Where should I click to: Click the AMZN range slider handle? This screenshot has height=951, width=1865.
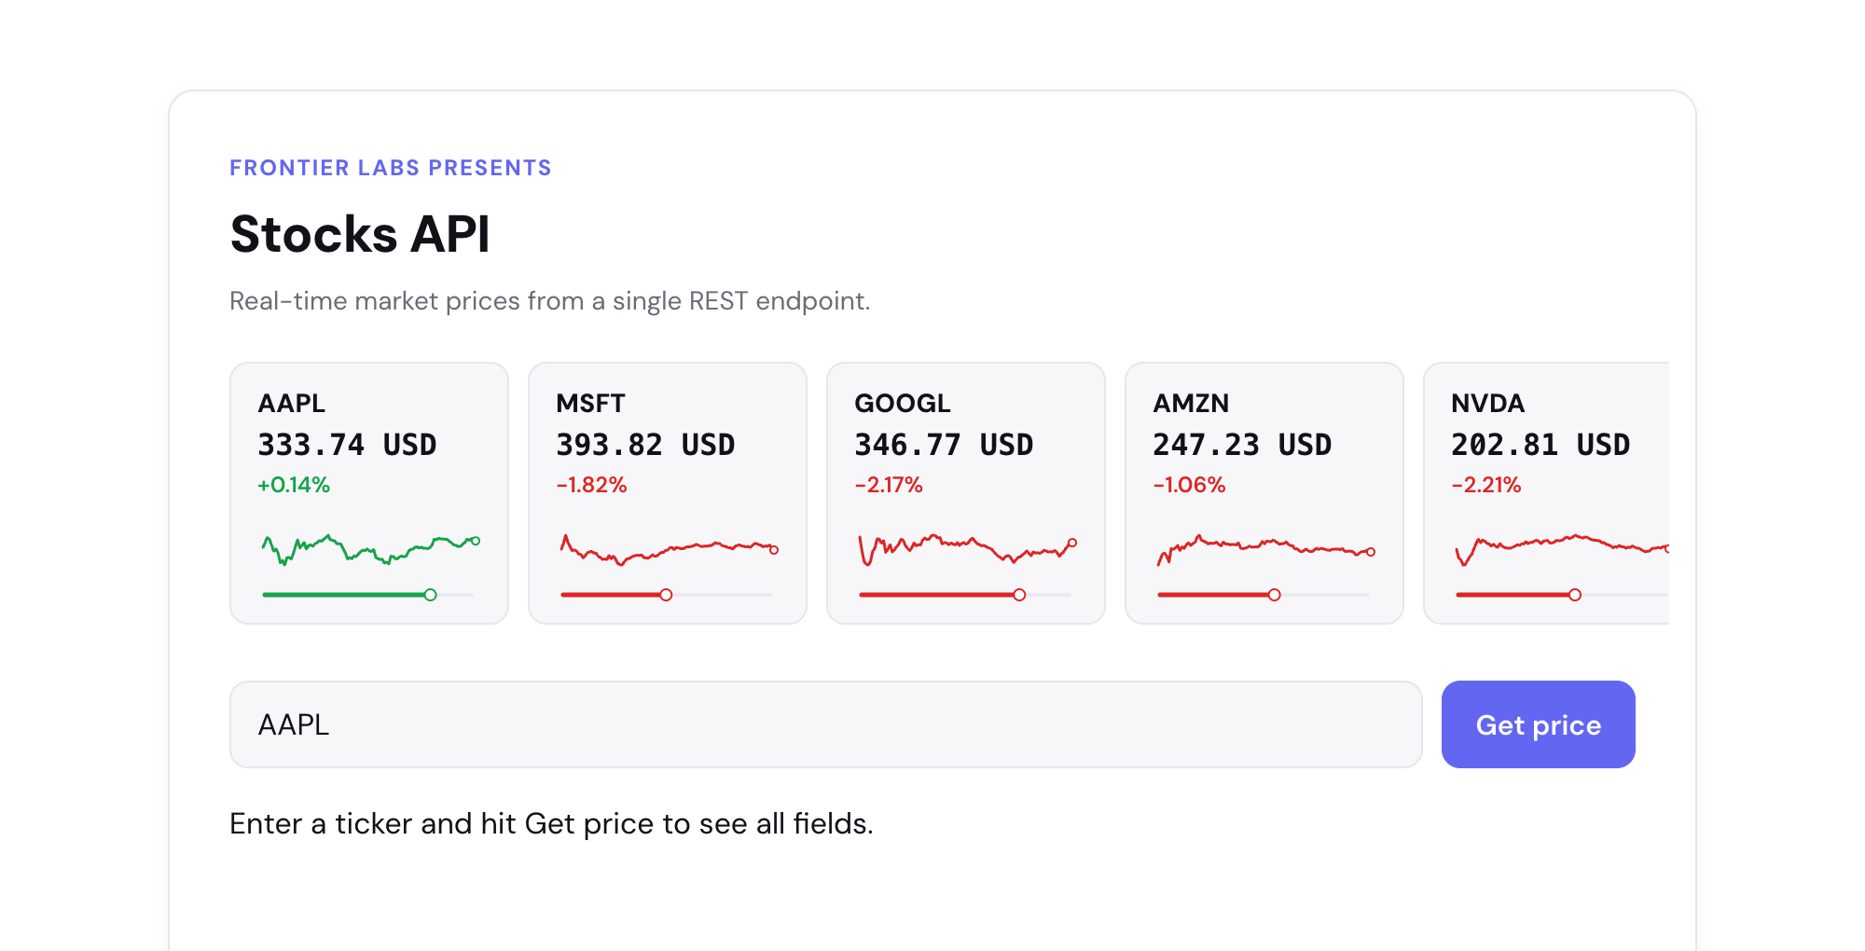point(1274,595)
